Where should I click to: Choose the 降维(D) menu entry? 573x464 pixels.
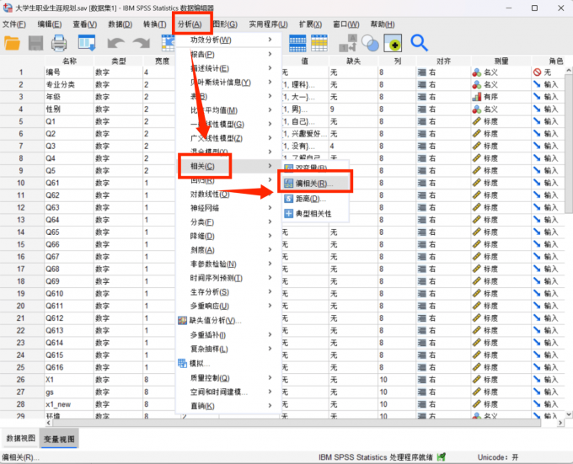[x=227, y=236]
